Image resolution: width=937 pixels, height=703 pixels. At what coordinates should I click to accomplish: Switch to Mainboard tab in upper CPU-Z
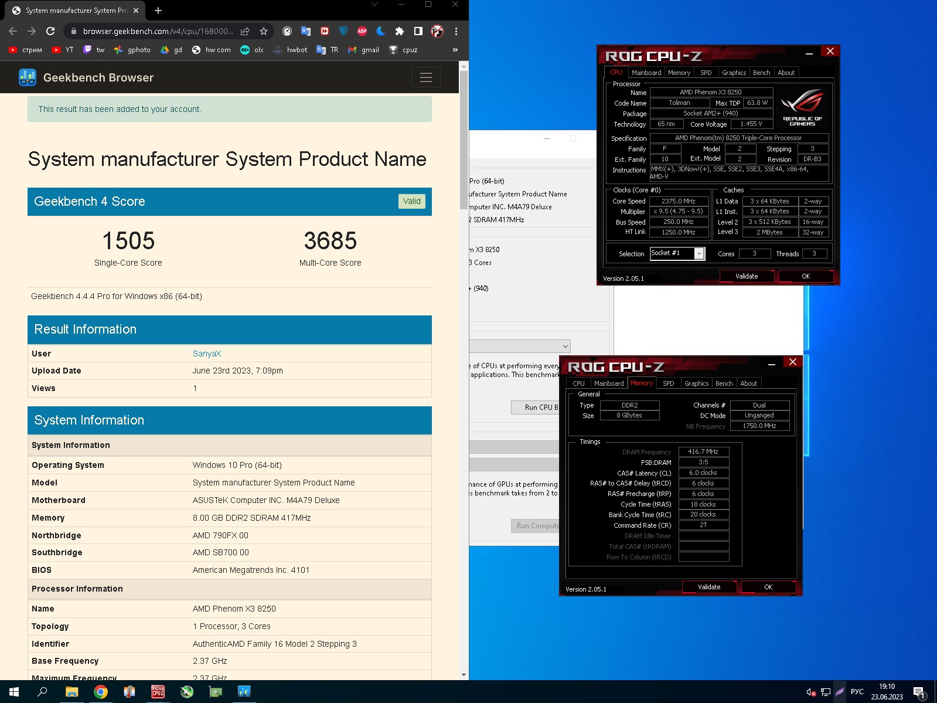[646, 73]
